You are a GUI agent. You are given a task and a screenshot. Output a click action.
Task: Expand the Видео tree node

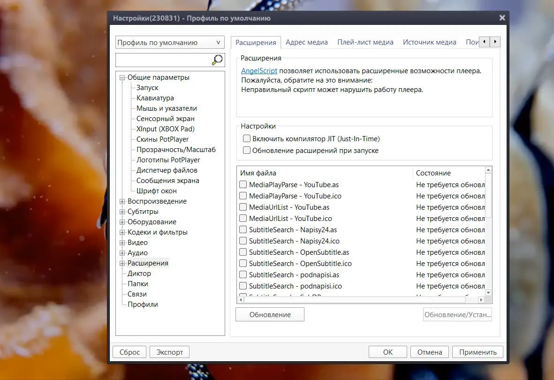click(122, 243)
